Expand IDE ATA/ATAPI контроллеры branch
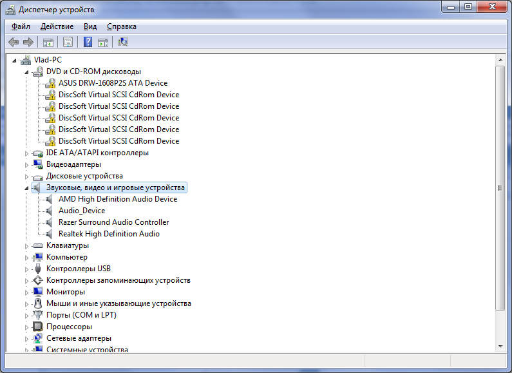The height and width of the screenshot is (373, 512). [x=27, y=153]
